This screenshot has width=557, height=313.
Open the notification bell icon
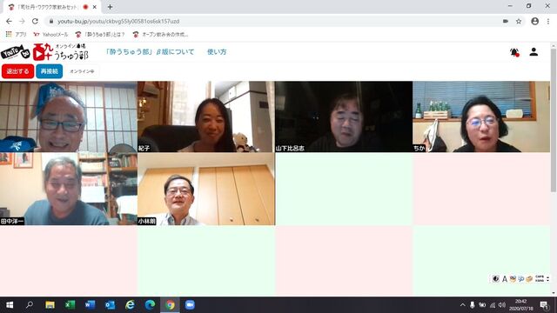pyautogui.click(x=514, y=52)
